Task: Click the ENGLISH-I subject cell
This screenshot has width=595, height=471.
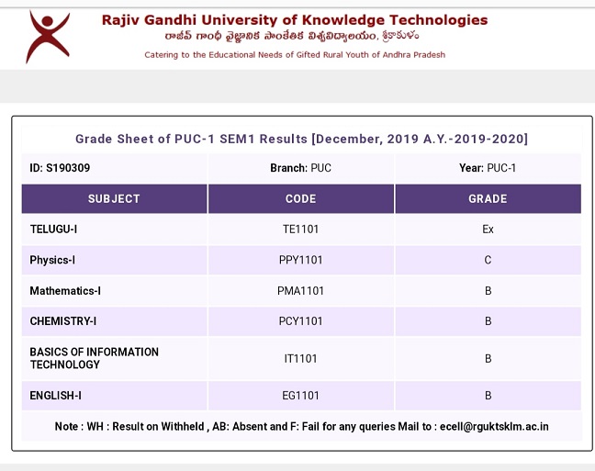Action: (114, 396)
